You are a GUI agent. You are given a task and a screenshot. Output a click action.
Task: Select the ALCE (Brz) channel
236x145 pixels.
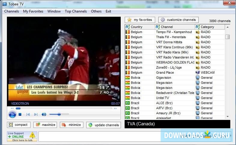(175, 103)
